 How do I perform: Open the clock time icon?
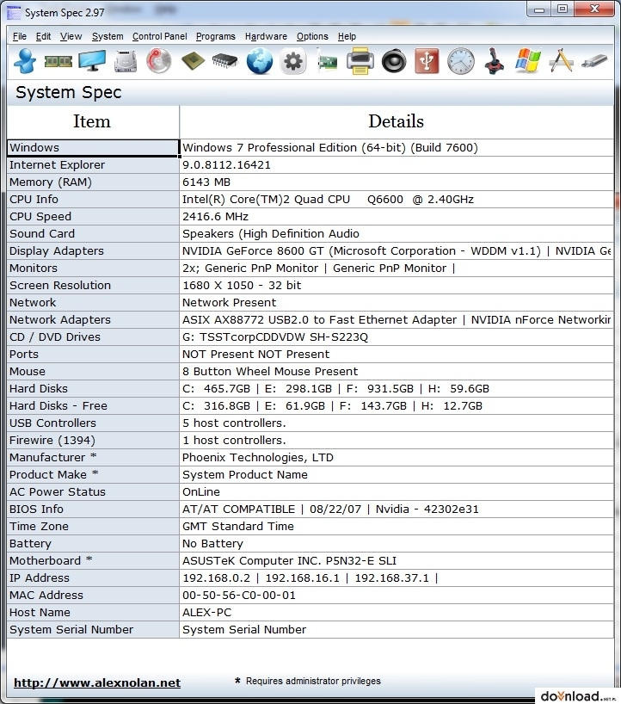[461, 61]
